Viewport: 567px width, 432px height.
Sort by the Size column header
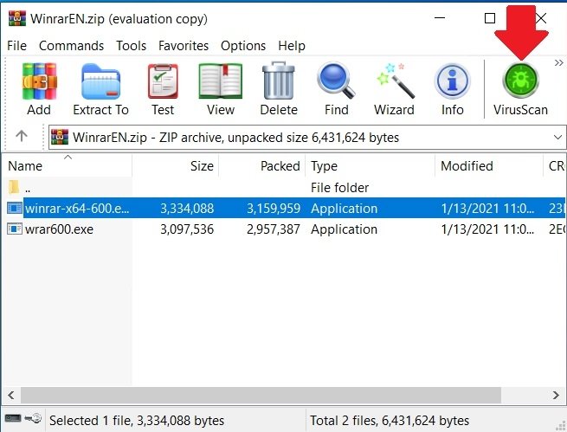176,166
